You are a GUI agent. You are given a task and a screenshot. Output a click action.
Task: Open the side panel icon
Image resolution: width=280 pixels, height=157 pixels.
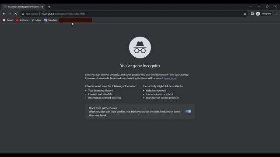pyautogui.click(x=252, y=14)
